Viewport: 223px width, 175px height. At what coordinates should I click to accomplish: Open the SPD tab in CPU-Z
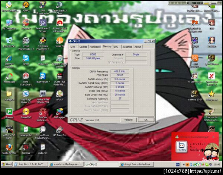[117, 47]
